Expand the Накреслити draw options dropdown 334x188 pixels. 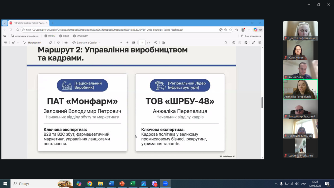pos(44,43)
